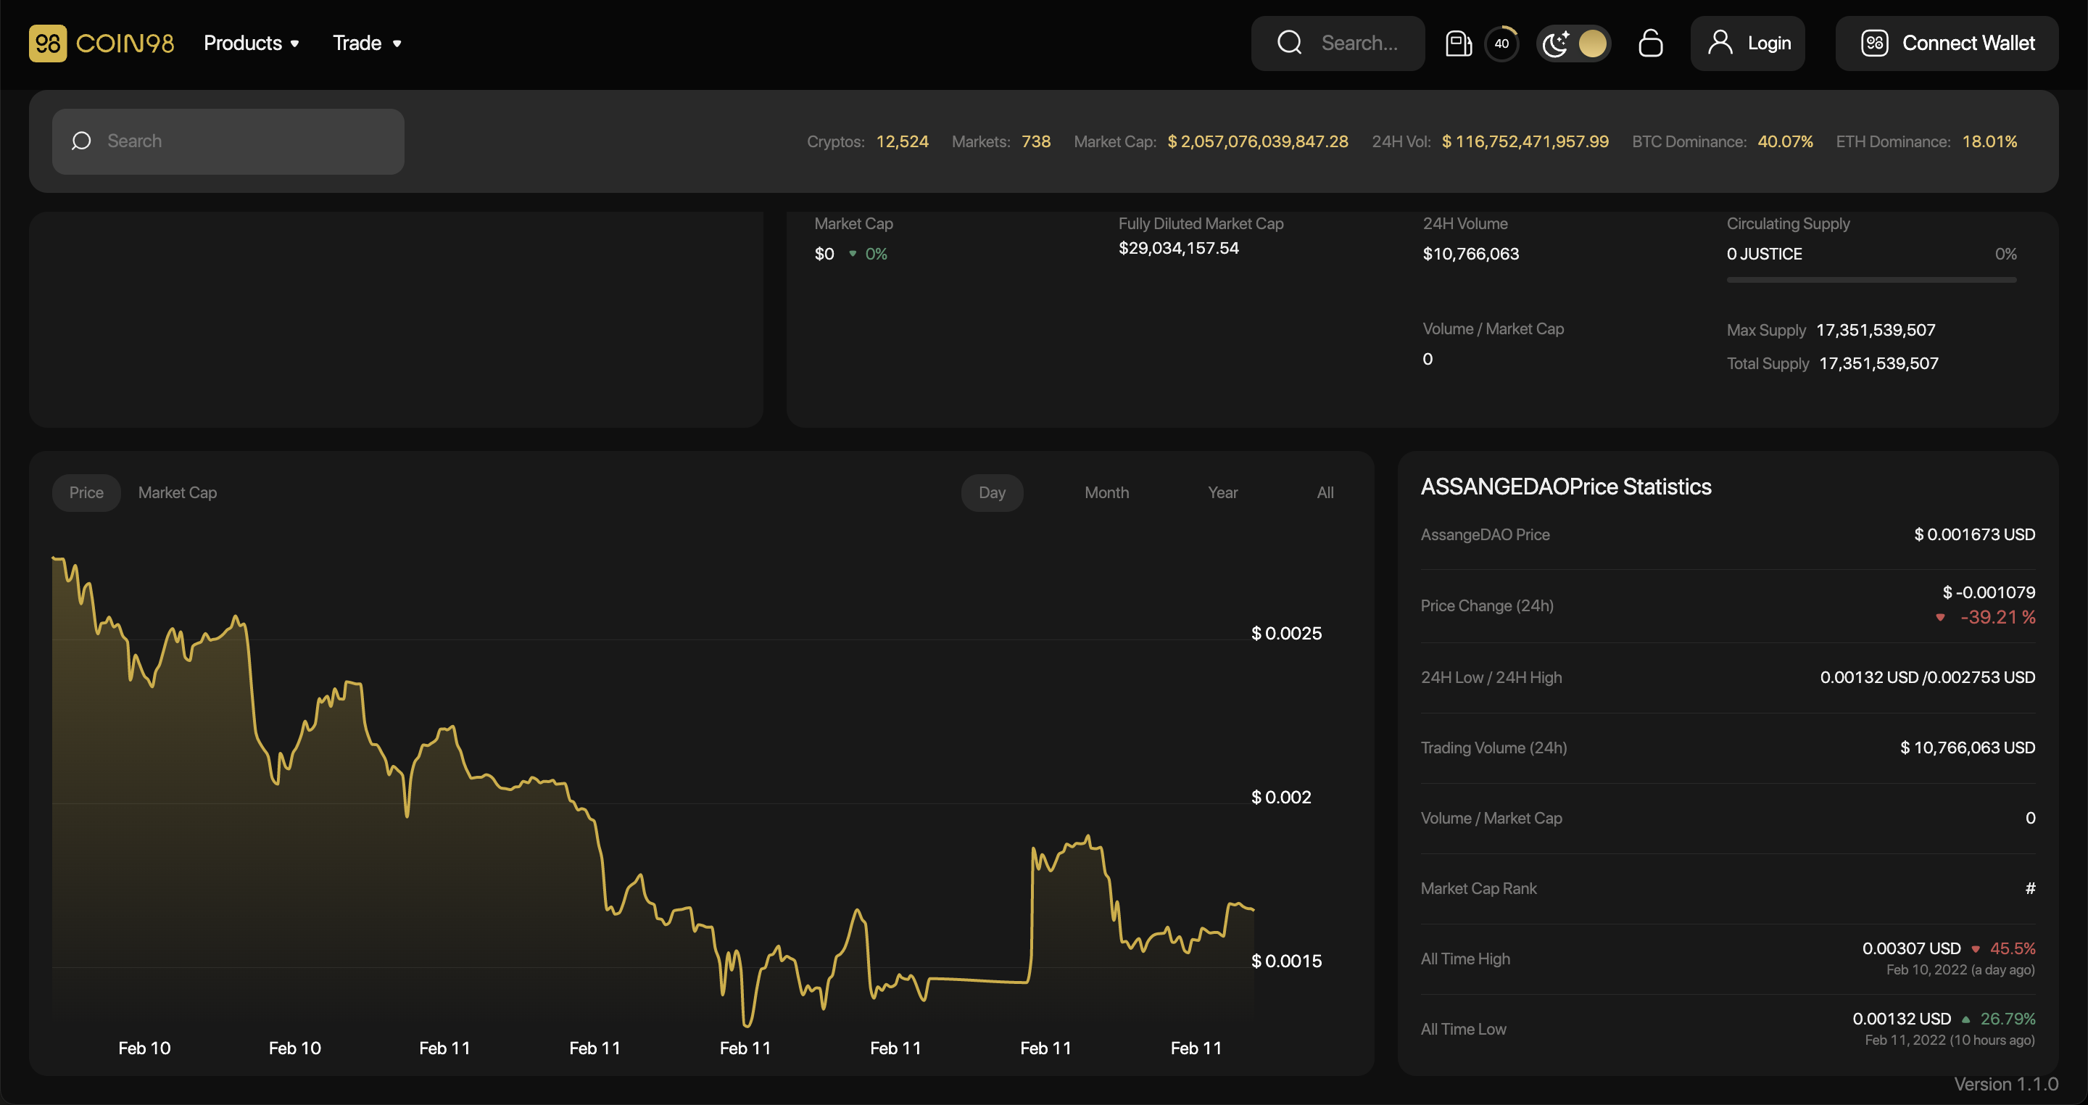This screenshot has width=2088, height=1105.
Task: Expand the Products dropdown menu
Action: tap(252, 43)
